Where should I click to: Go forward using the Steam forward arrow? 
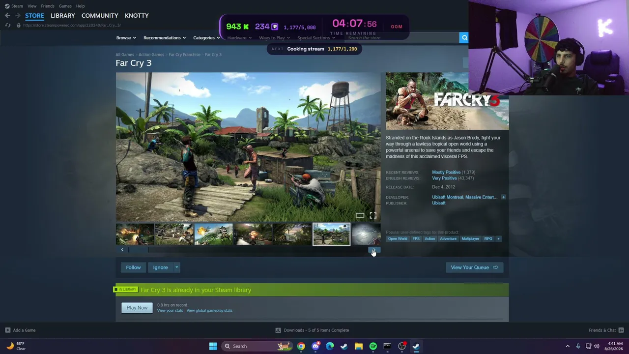click(18, 16)
